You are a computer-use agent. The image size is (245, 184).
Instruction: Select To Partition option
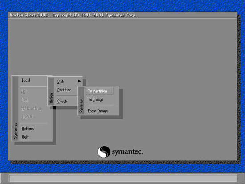tap(99, 91)
